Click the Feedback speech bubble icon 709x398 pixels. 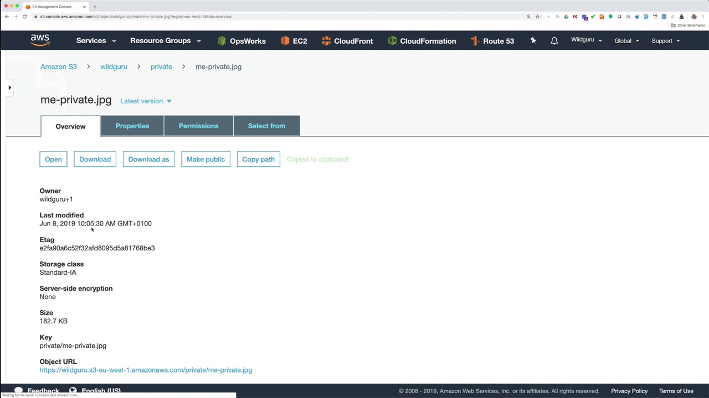point(18,391)
